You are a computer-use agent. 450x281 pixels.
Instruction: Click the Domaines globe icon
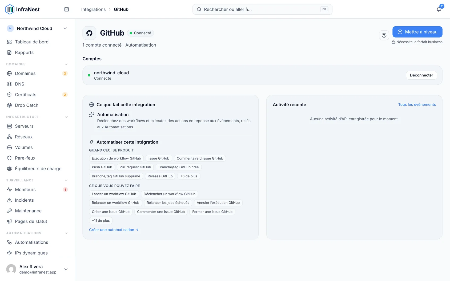[9, 73]
